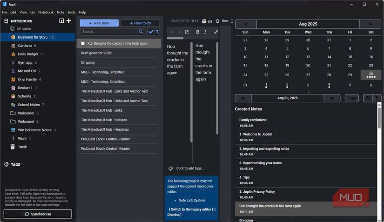Toggle sort order field checkmark icon
Screen dimensions: 384x222
point(151,32)
